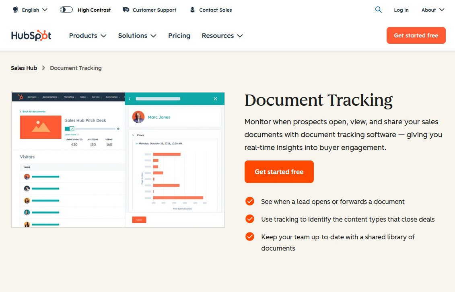455x292 pixels.
Task: Click the globe language icon
Action: coord(15,10)
